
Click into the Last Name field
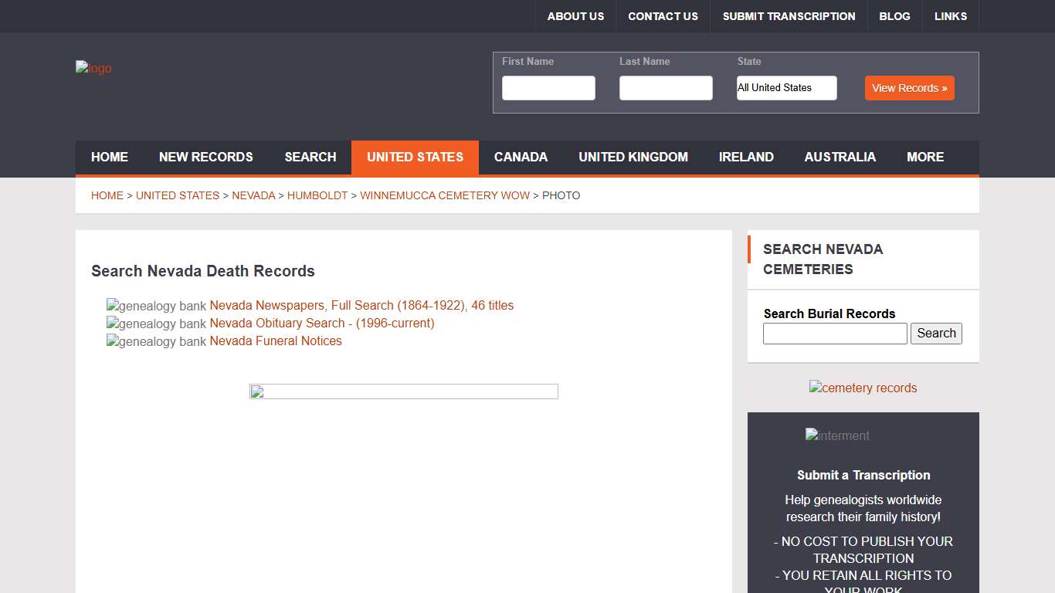[x=666, y=88]
